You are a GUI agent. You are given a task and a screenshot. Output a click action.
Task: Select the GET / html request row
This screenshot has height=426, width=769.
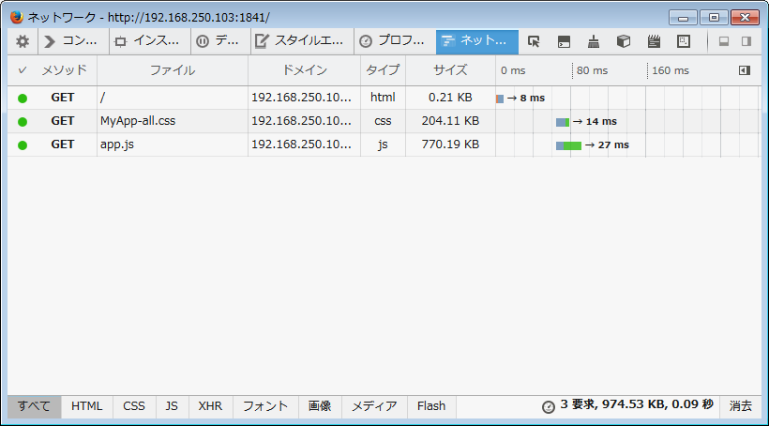click(x=384, y=98)
